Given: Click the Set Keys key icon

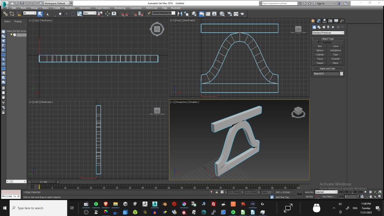Looking at the screenshot, I should pos(299,194).
